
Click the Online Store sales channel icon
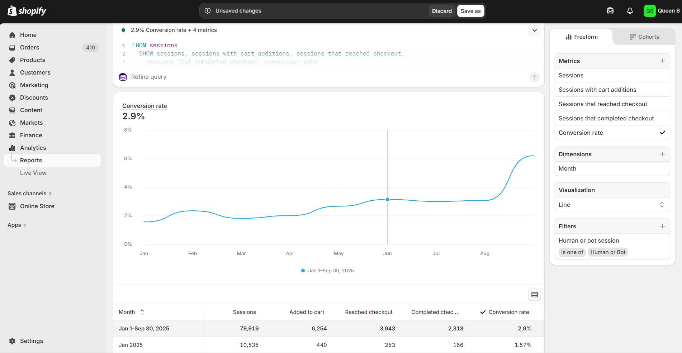point(12,206)
